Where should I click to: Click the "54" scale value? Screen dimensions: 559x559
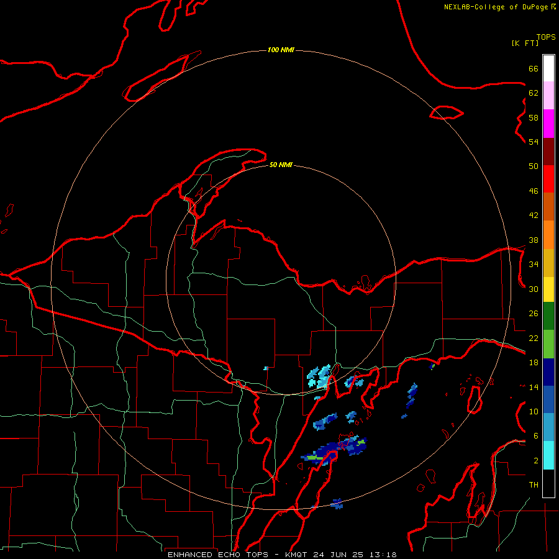pos(534,142)
